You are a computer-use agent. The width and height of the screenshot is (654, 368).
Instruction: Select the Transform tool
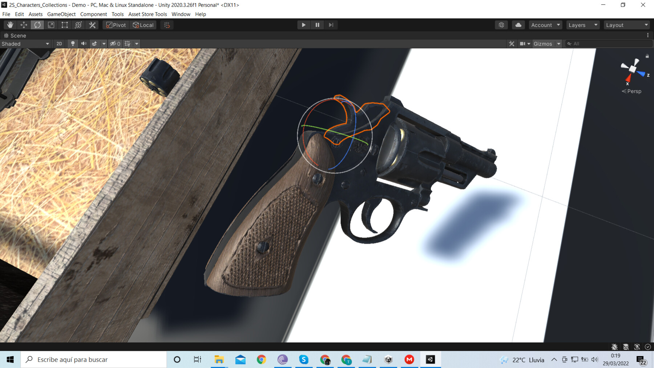[78, 25]
